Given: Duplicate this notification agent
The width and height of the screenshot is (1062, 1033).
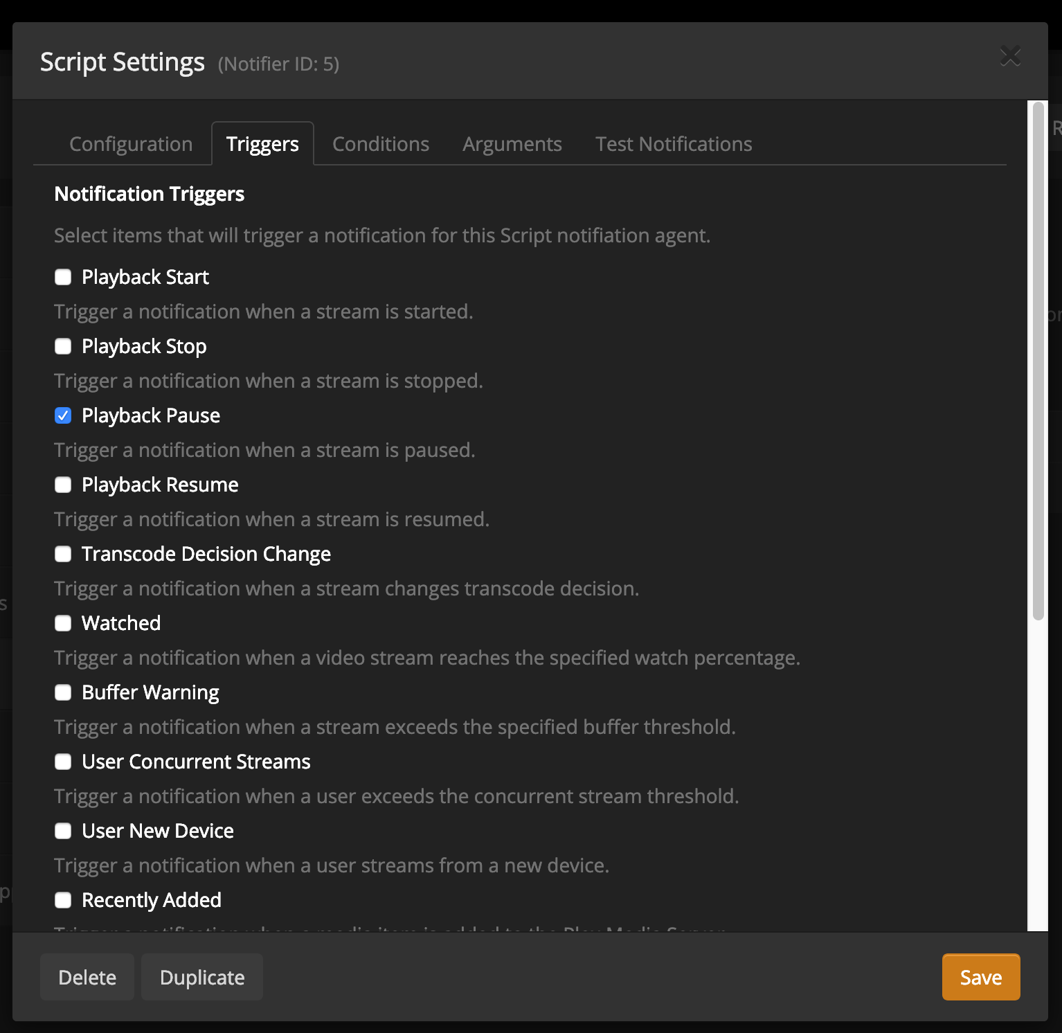Looking at the screenshot, I should click(x=201, y=977).
